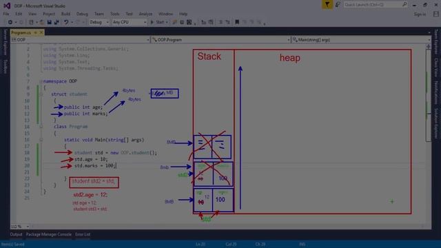The width and height of the screenshot is (441, 248).
Task: Click the Start debugging play icon
Action: [152, 22]
